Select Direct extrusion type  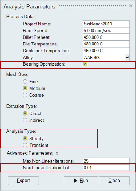[25, 113]
